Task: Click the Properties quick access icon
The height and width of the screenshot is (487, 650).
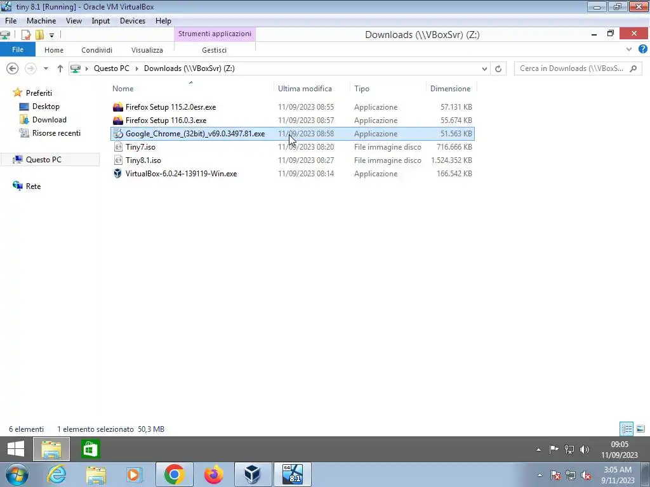Action: click(x=26, y=35)
